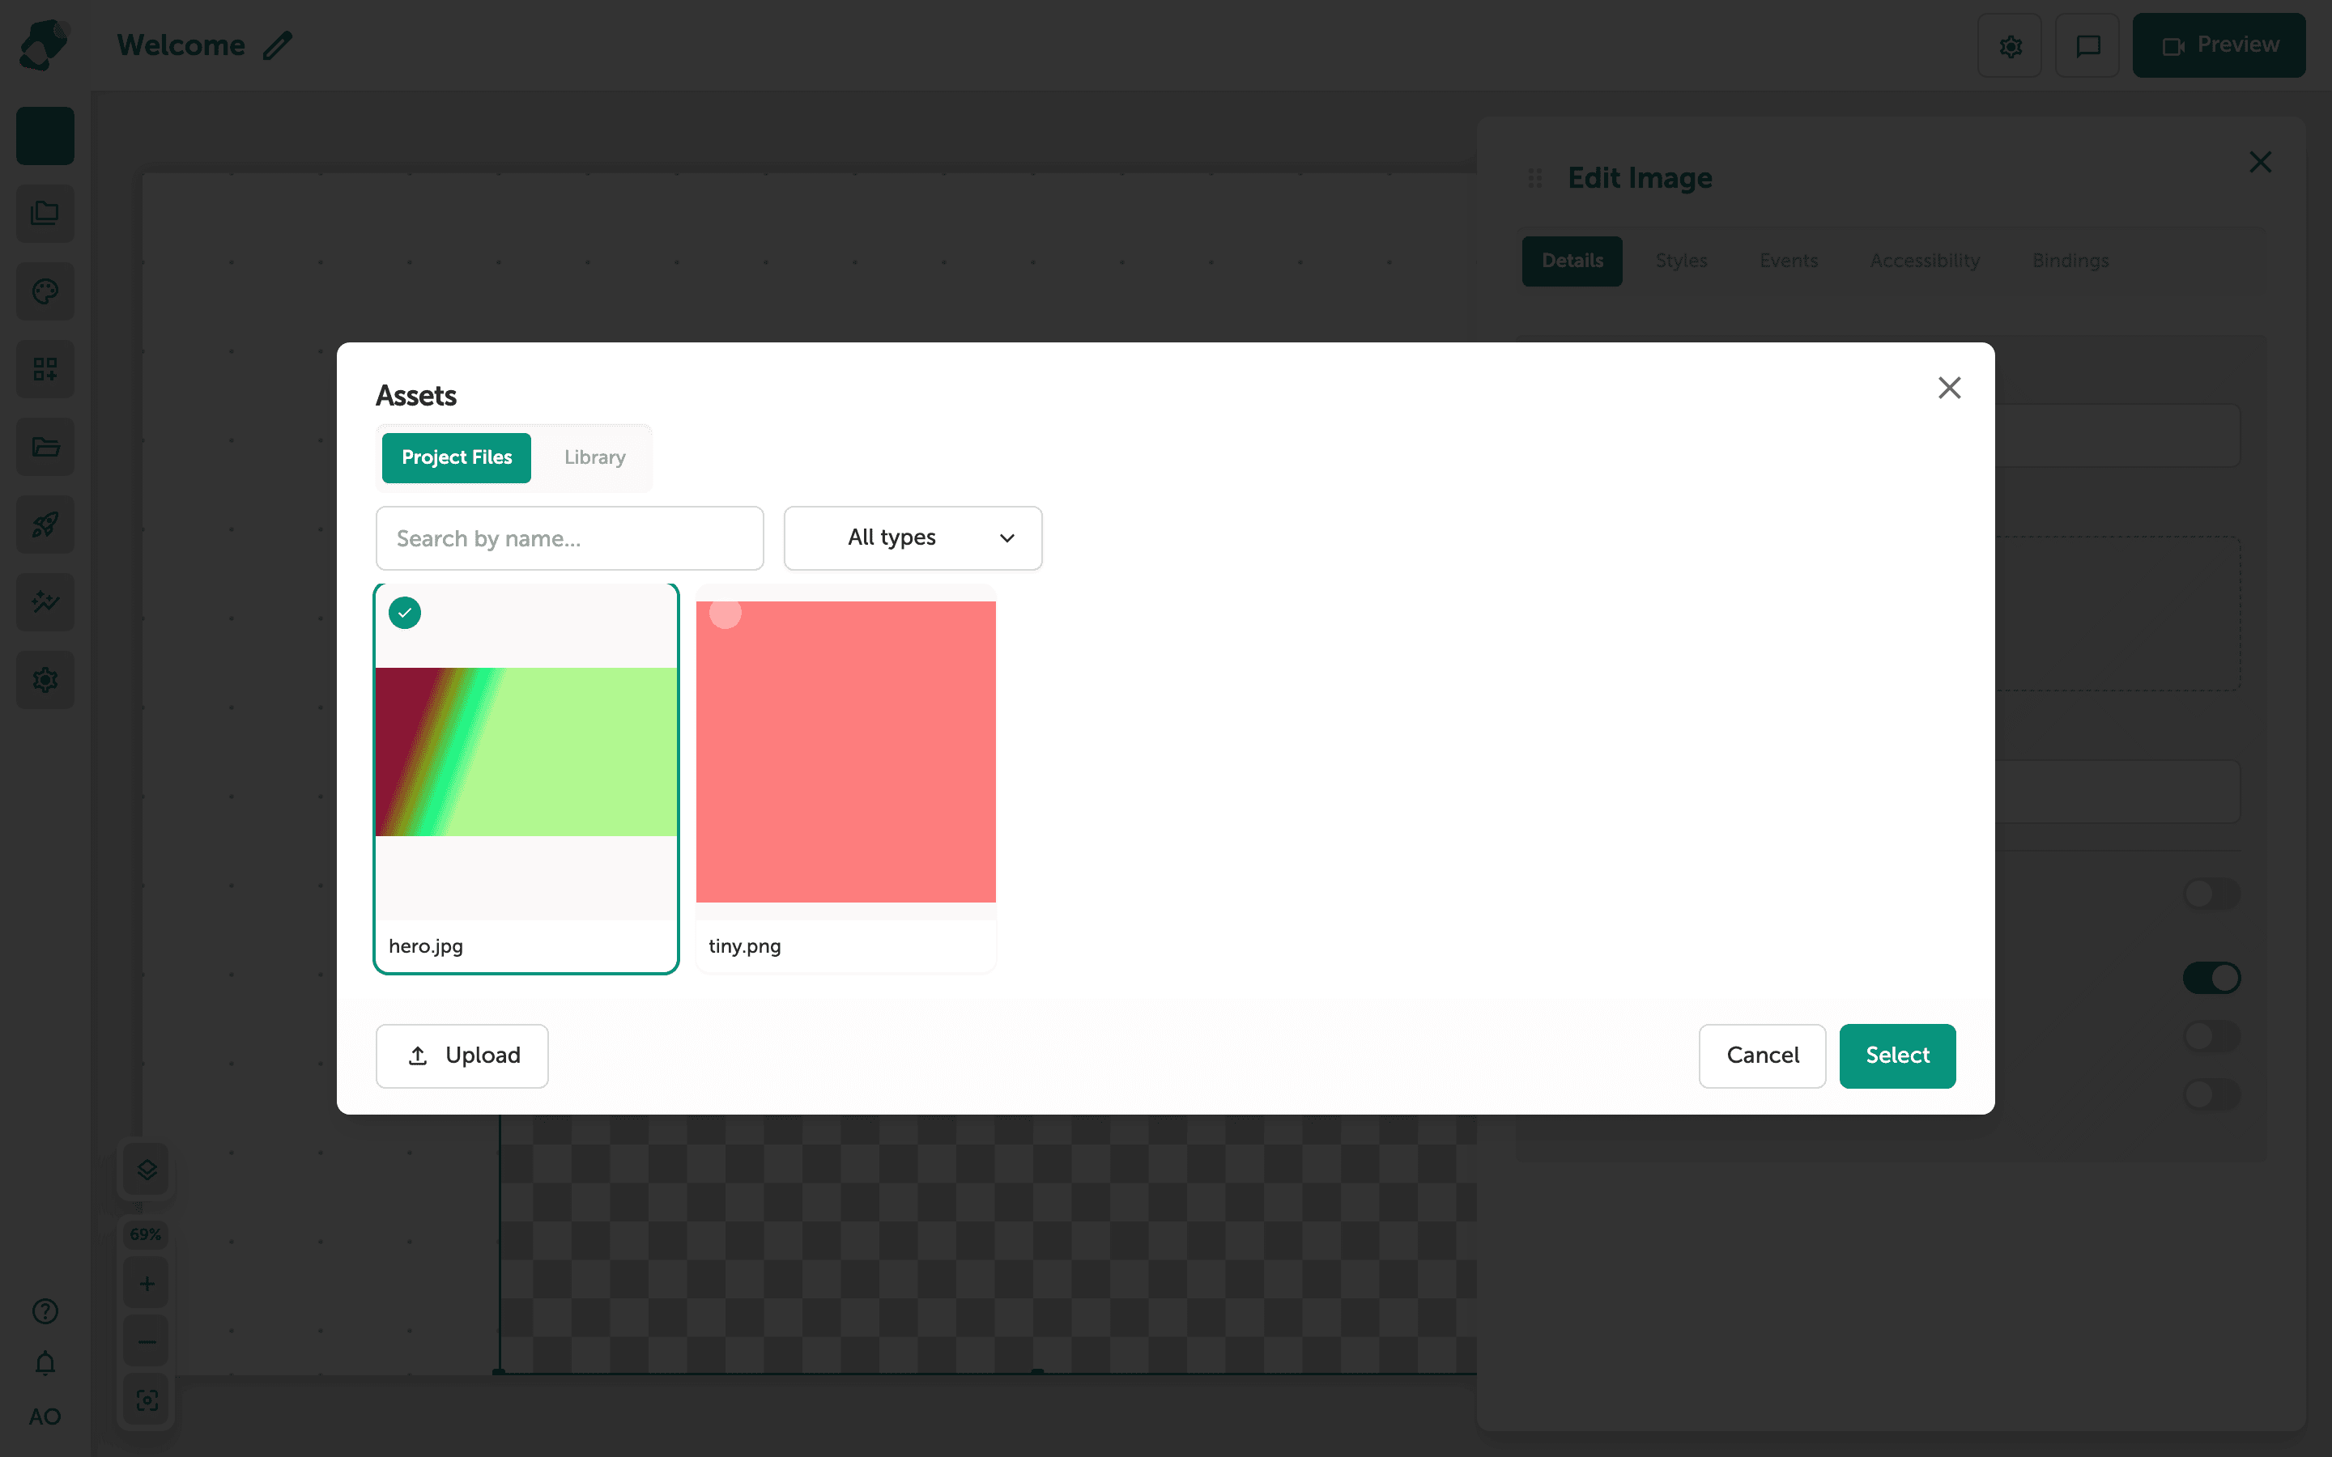Check the tiny.png selection circle
The height and width of the screenshot is (1457, 2332).
point(725,613)
